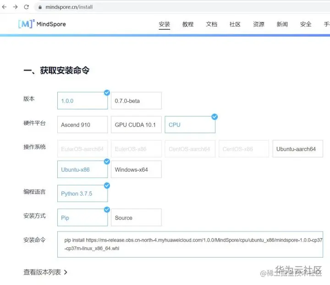
Task: Select Ubuntu-x86 operating system
Action: 82,169
